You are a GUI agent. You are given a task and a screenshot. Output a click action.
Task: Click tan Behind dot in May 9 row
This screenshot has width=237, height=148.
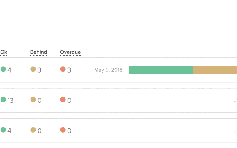(33, 69)
